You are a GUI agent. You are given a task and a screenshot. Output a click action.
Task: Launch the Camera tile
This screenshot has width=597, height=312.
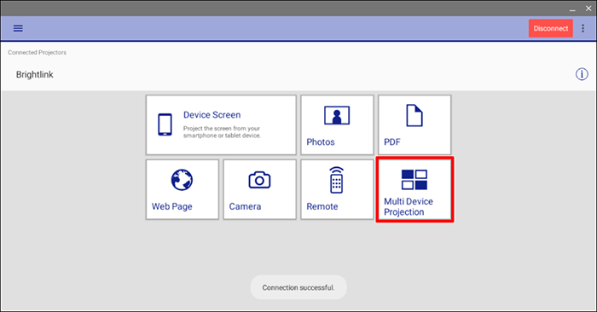[259, 189]
